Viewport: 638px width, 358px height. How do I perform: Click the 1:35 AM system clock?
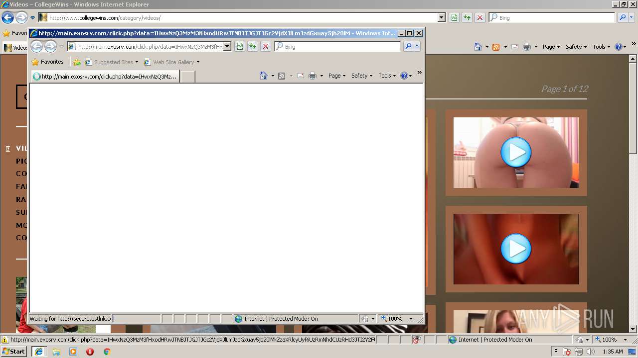pyautogui.click(x=613, y=352)
